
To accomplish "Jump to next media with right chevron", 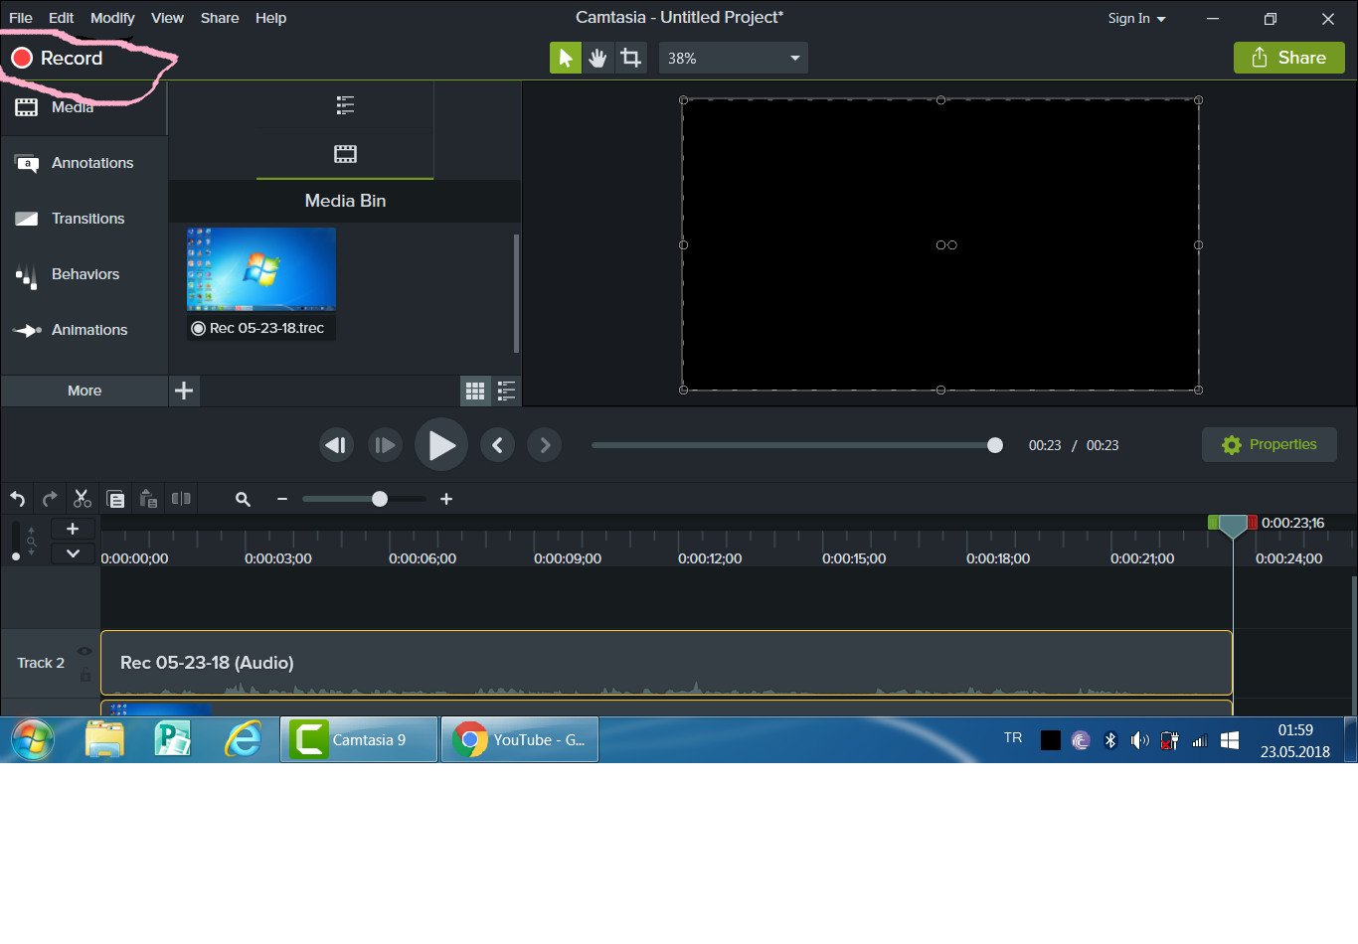I will (x=545, y=445).
